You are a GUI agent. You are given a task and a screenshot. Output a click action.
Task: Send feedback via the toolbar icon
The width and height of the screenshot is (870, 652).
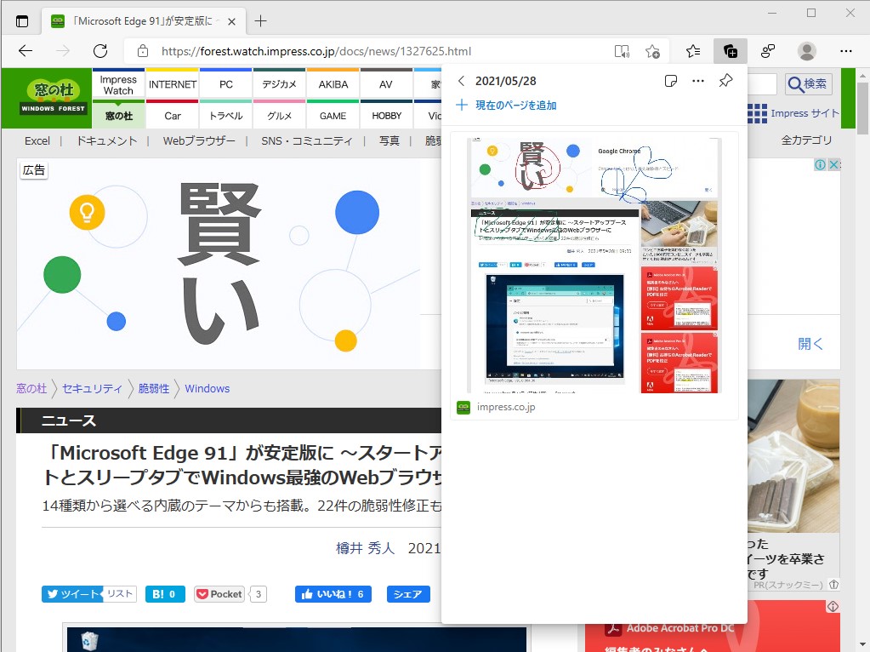(768, 51)
